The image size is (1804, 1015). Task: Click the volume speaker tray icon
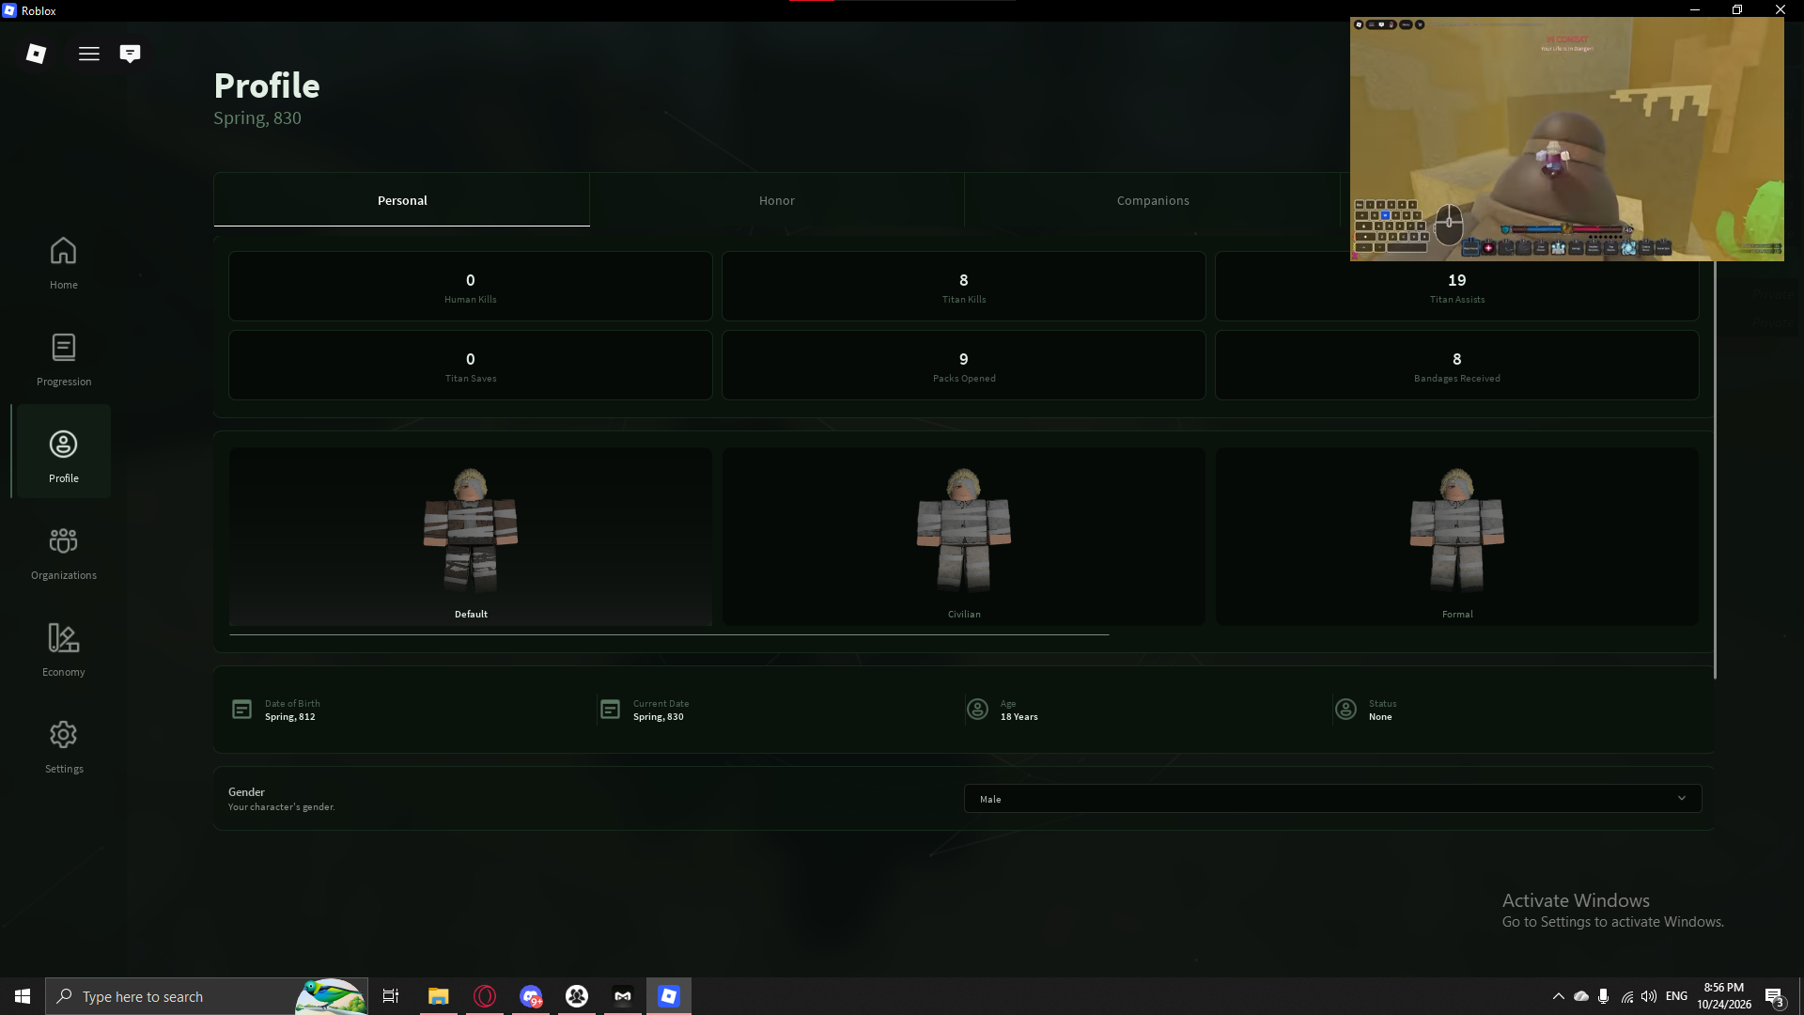(x=1649, y=996)
